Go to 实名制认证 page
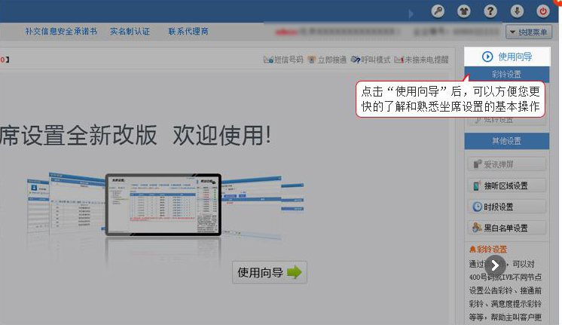Image resolution: width=562 pixels, height=325 pixels. tap(130, 32)
